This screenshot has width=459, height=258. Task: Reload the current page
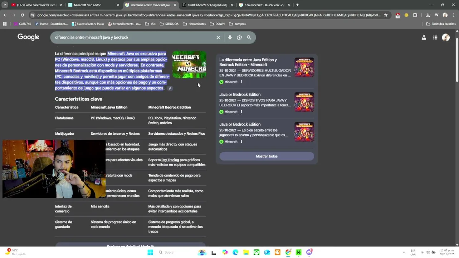coord(22,15)
